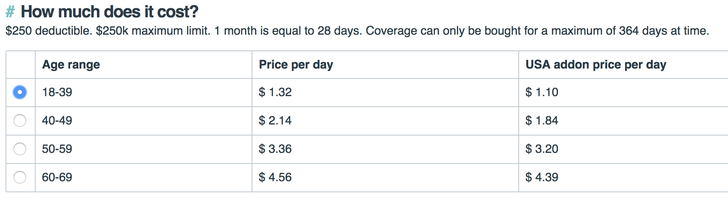Click the 40-49 age label cell
Viewport: 728px width, 208px height.
coord(144,121)
